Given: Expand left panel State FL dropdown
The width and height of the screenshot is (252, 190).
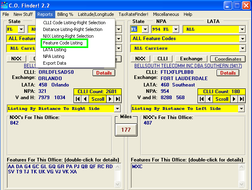Looking at the screenshot, I should 21,29.
